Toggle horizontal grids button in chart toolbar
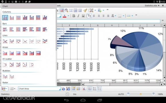 74,89
